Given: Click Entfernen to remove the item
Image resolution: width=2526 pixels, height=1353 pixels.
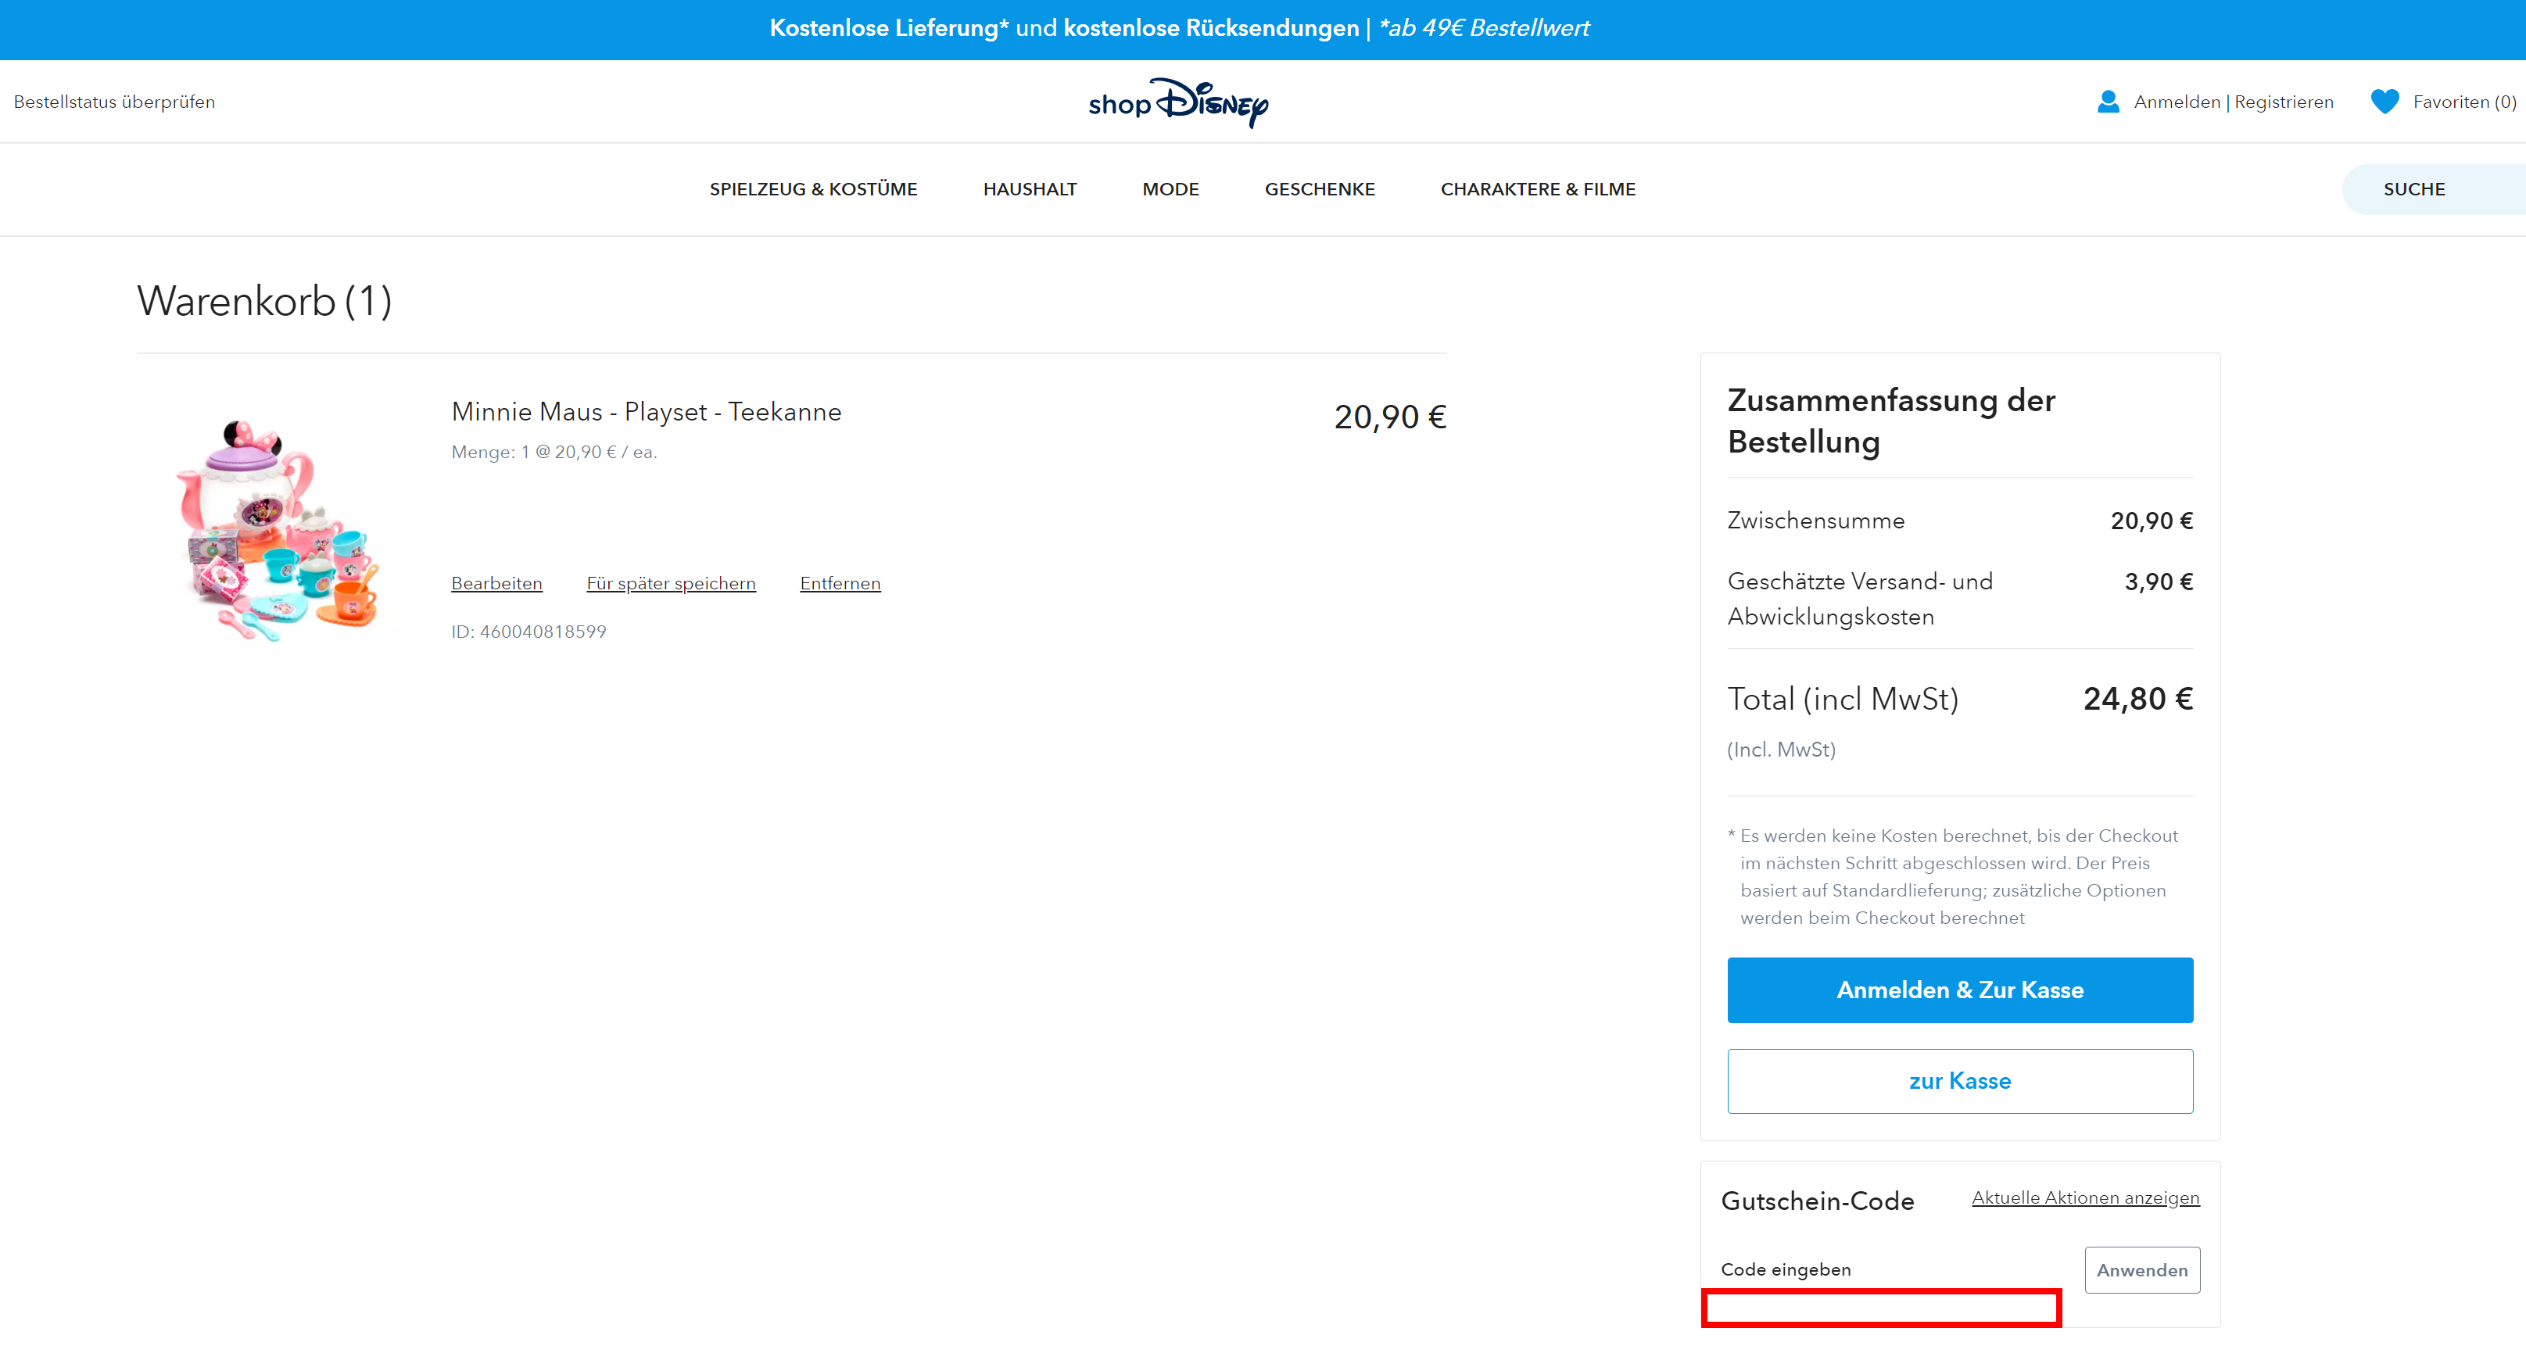Looking at the screenshot, I should pos(840,583).
